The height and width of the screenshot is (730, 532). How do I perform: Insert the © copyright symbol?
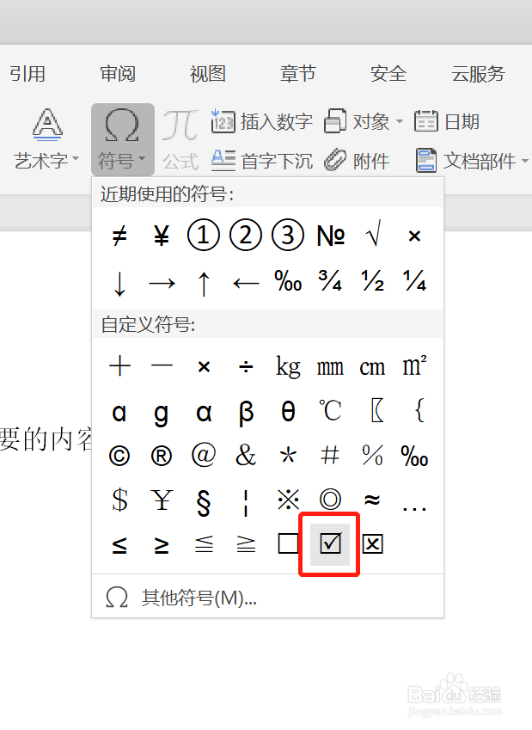pyautogui.click(x=119, y=456)
